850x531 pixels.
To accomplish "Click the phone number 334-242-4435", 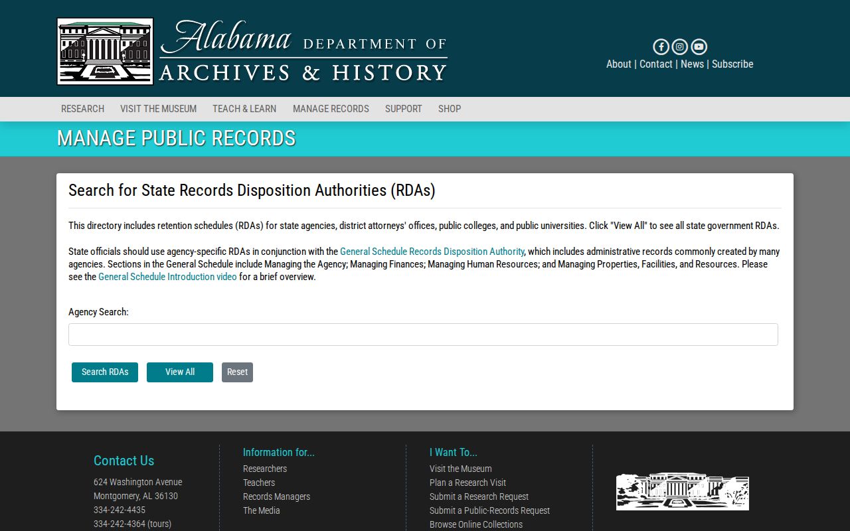I will (x=120, y=510).
